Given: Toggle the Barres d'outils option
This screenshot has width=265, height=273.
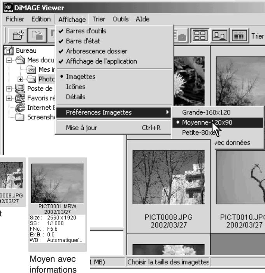Looking at the screenshot, I should click(x=114, y=31).
